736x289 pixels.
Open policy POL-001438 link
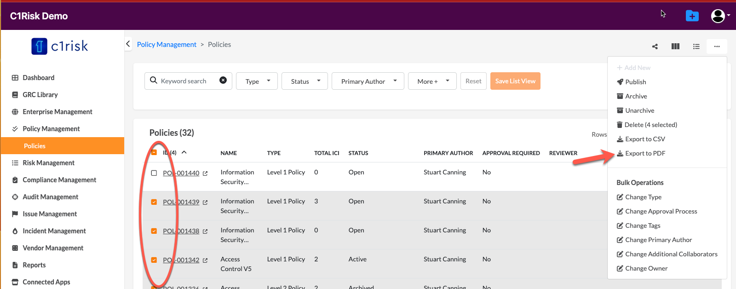[x=181, y=231]
